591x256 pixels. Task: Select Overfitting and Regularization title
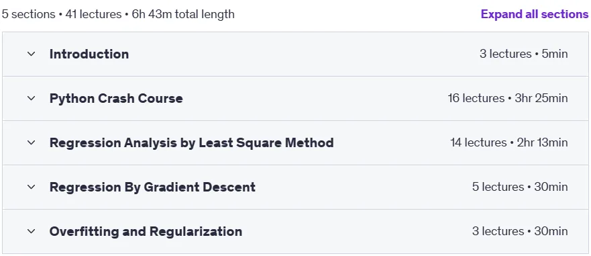[146, 231]
